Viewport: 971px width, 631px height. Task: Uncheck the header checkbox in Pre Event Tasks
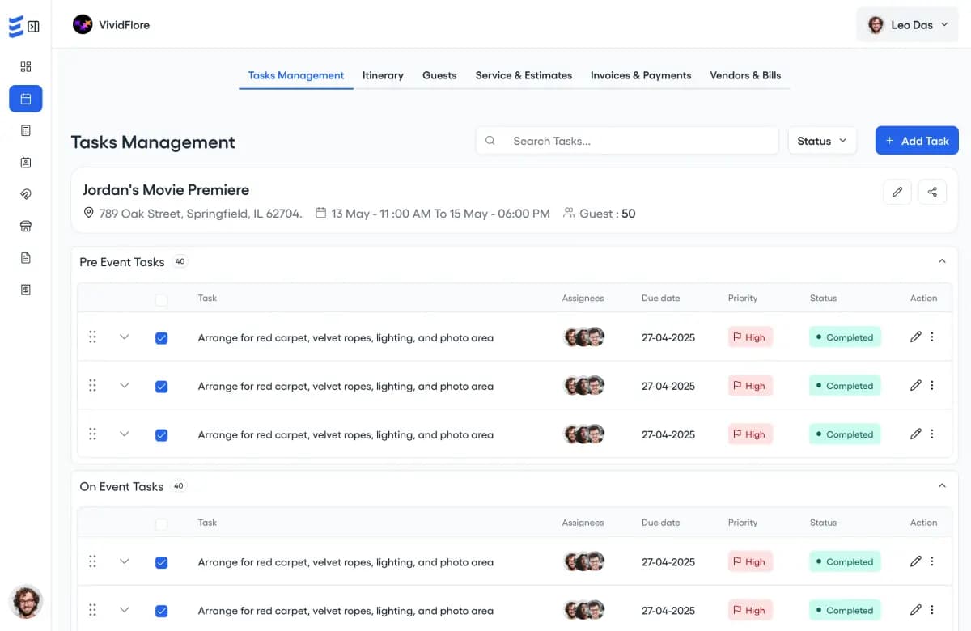pos(161,299)
